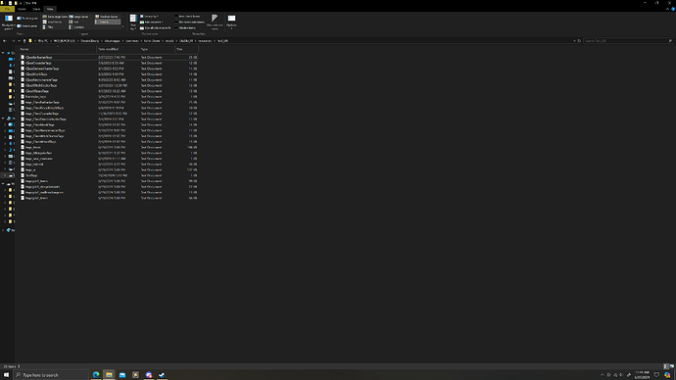
Task: Switch to details view in status bar
Action: [x=666, y=366]
